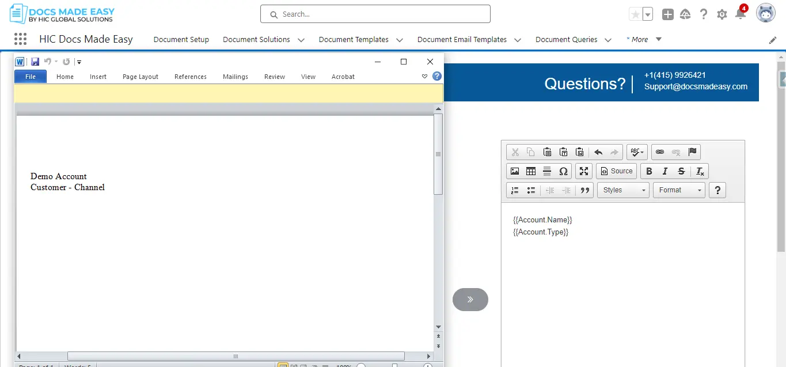Apply block quote formatting

click(x=585, y=190)
